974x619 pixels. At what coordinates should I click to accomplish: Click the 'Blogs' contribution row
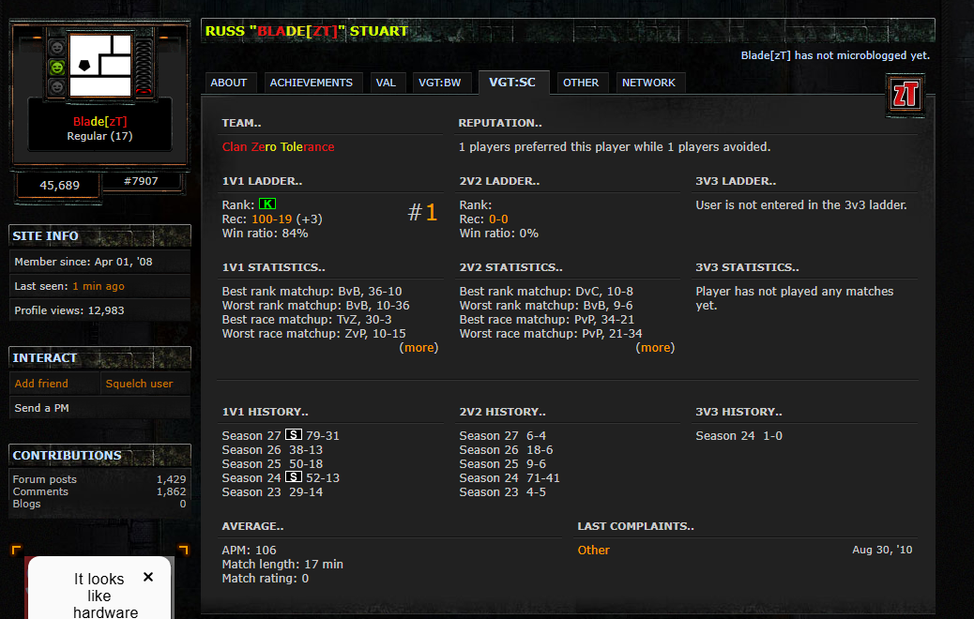pyautogui.click(x=99, y=505)
